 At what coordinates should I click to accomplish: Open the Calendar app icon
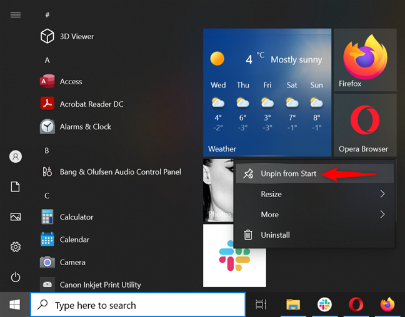pyautogui.click(x=47, y=239)
